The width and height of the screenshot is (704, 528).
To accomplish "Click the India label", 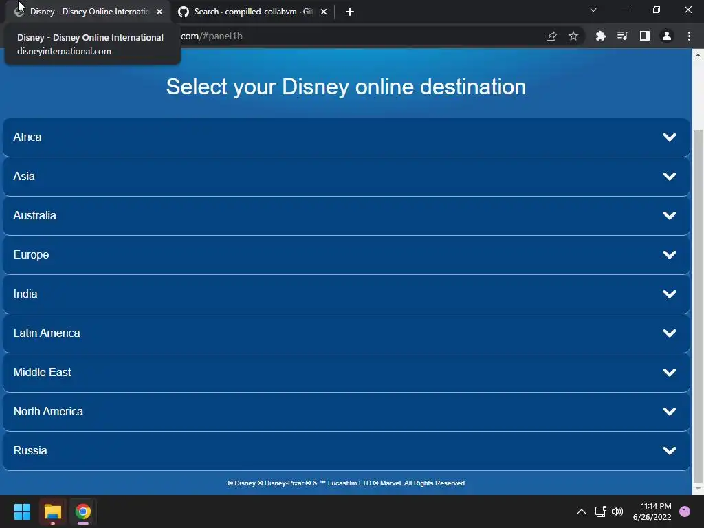I will coord(25,294).
